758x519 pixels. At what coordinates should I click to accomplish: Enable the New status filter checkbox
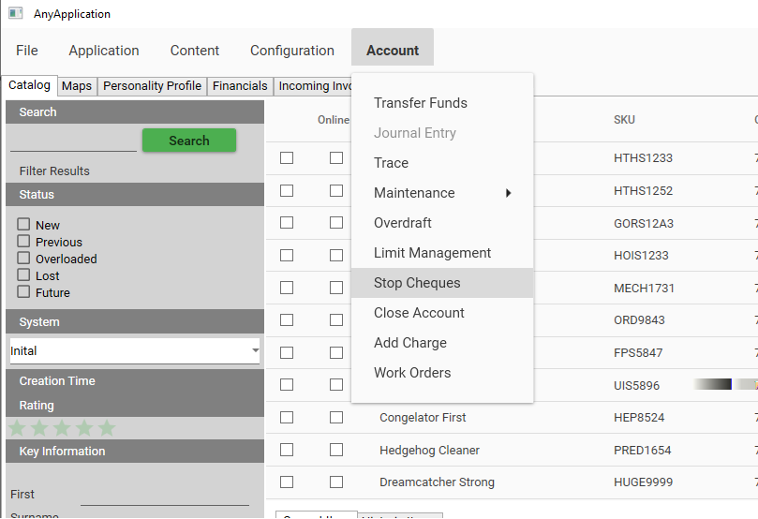click(23, 225)
